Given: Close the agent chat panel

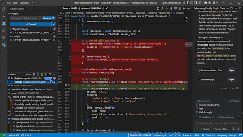Looking at the screenshot, I should [240, 8].
